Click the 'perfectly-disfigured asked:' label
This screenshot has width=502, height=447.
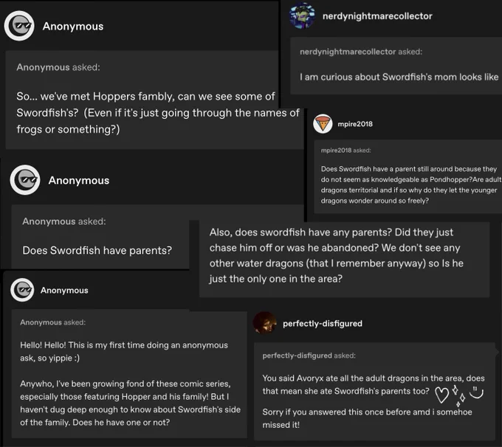(309, 356)
